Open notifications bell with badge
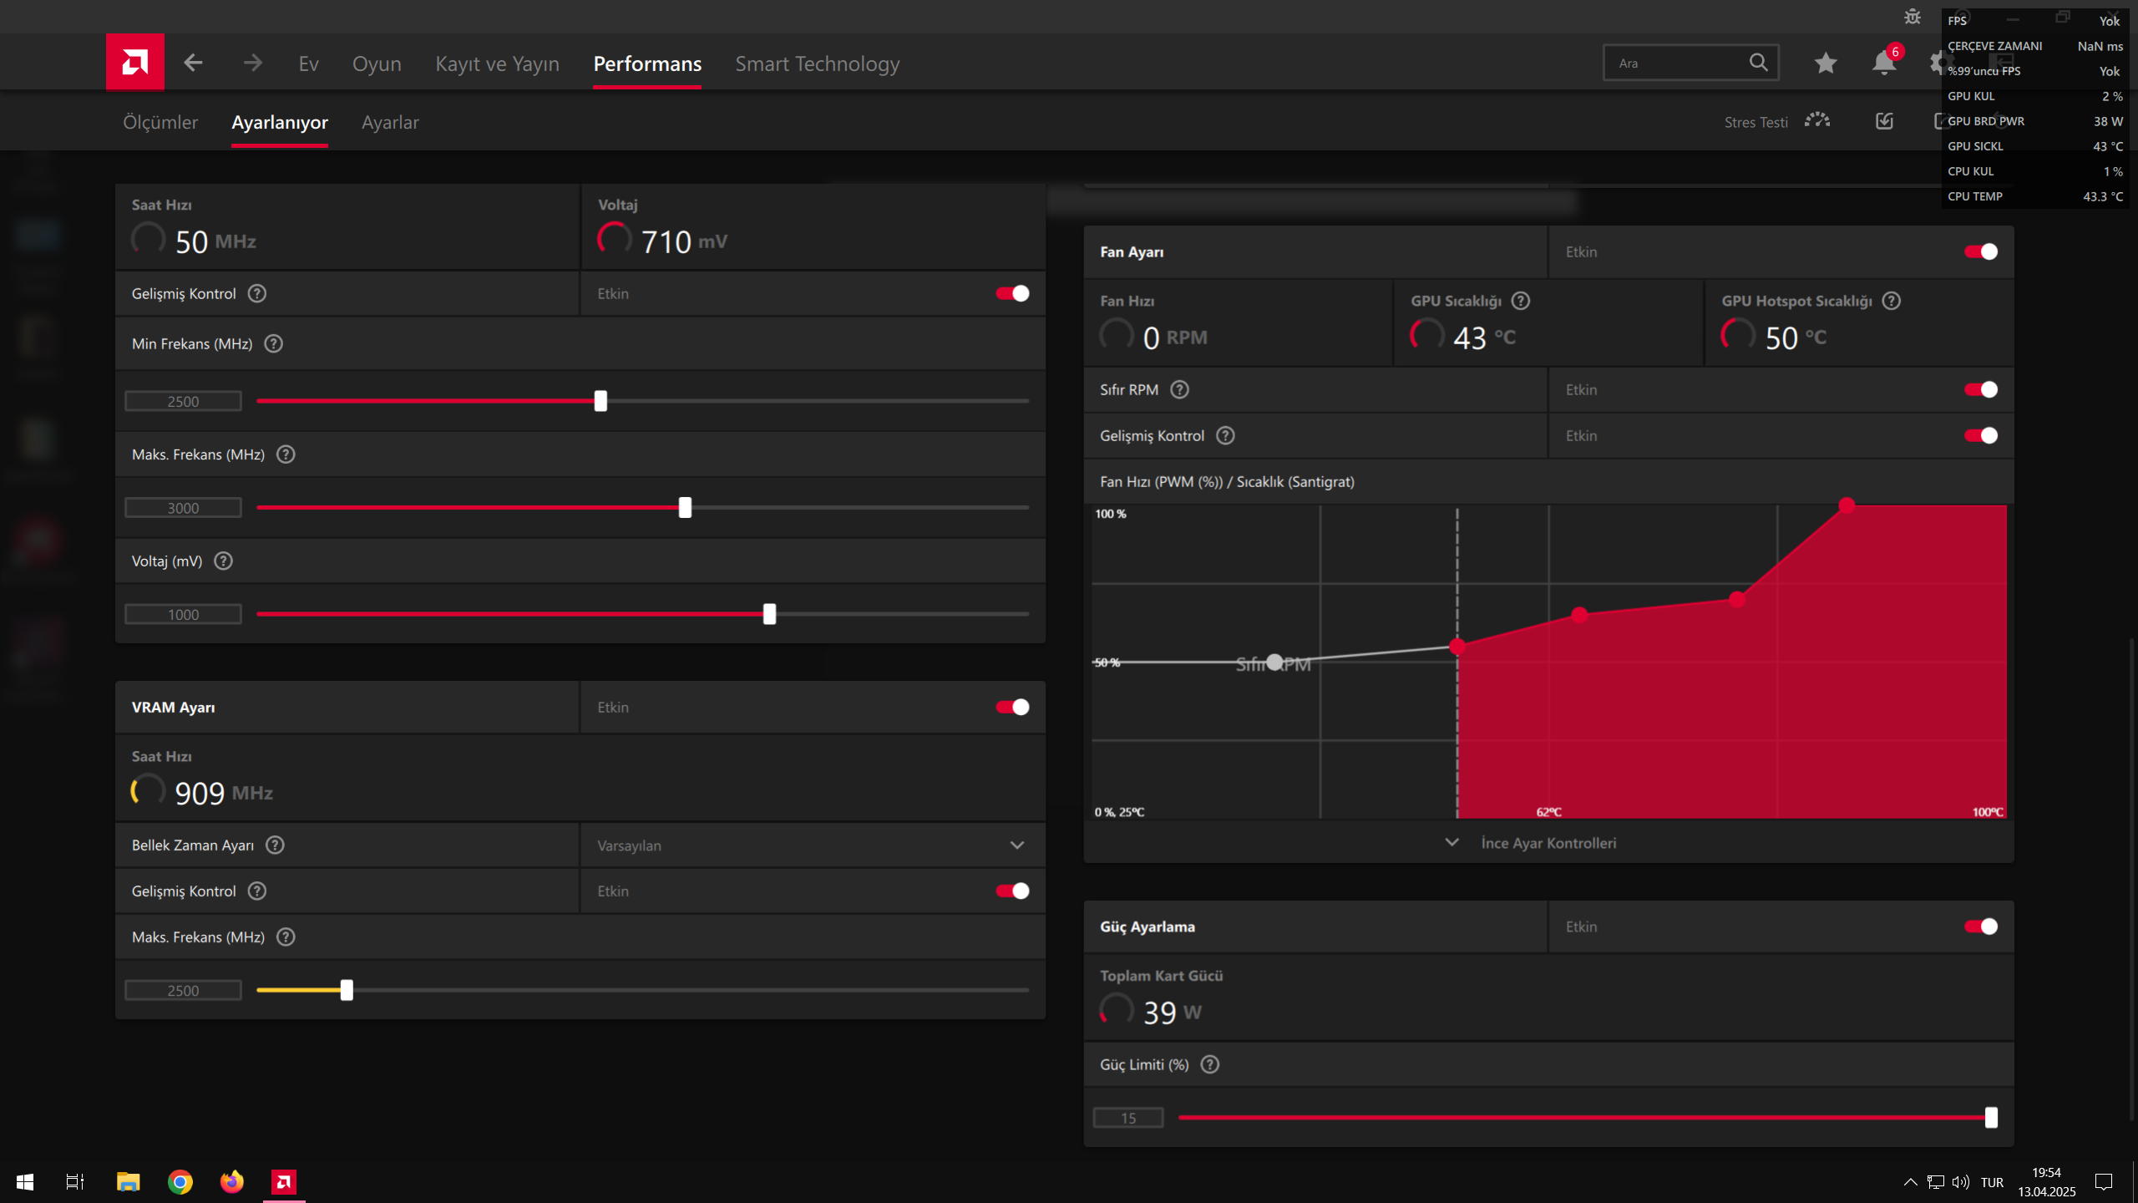 (1884, 63)
